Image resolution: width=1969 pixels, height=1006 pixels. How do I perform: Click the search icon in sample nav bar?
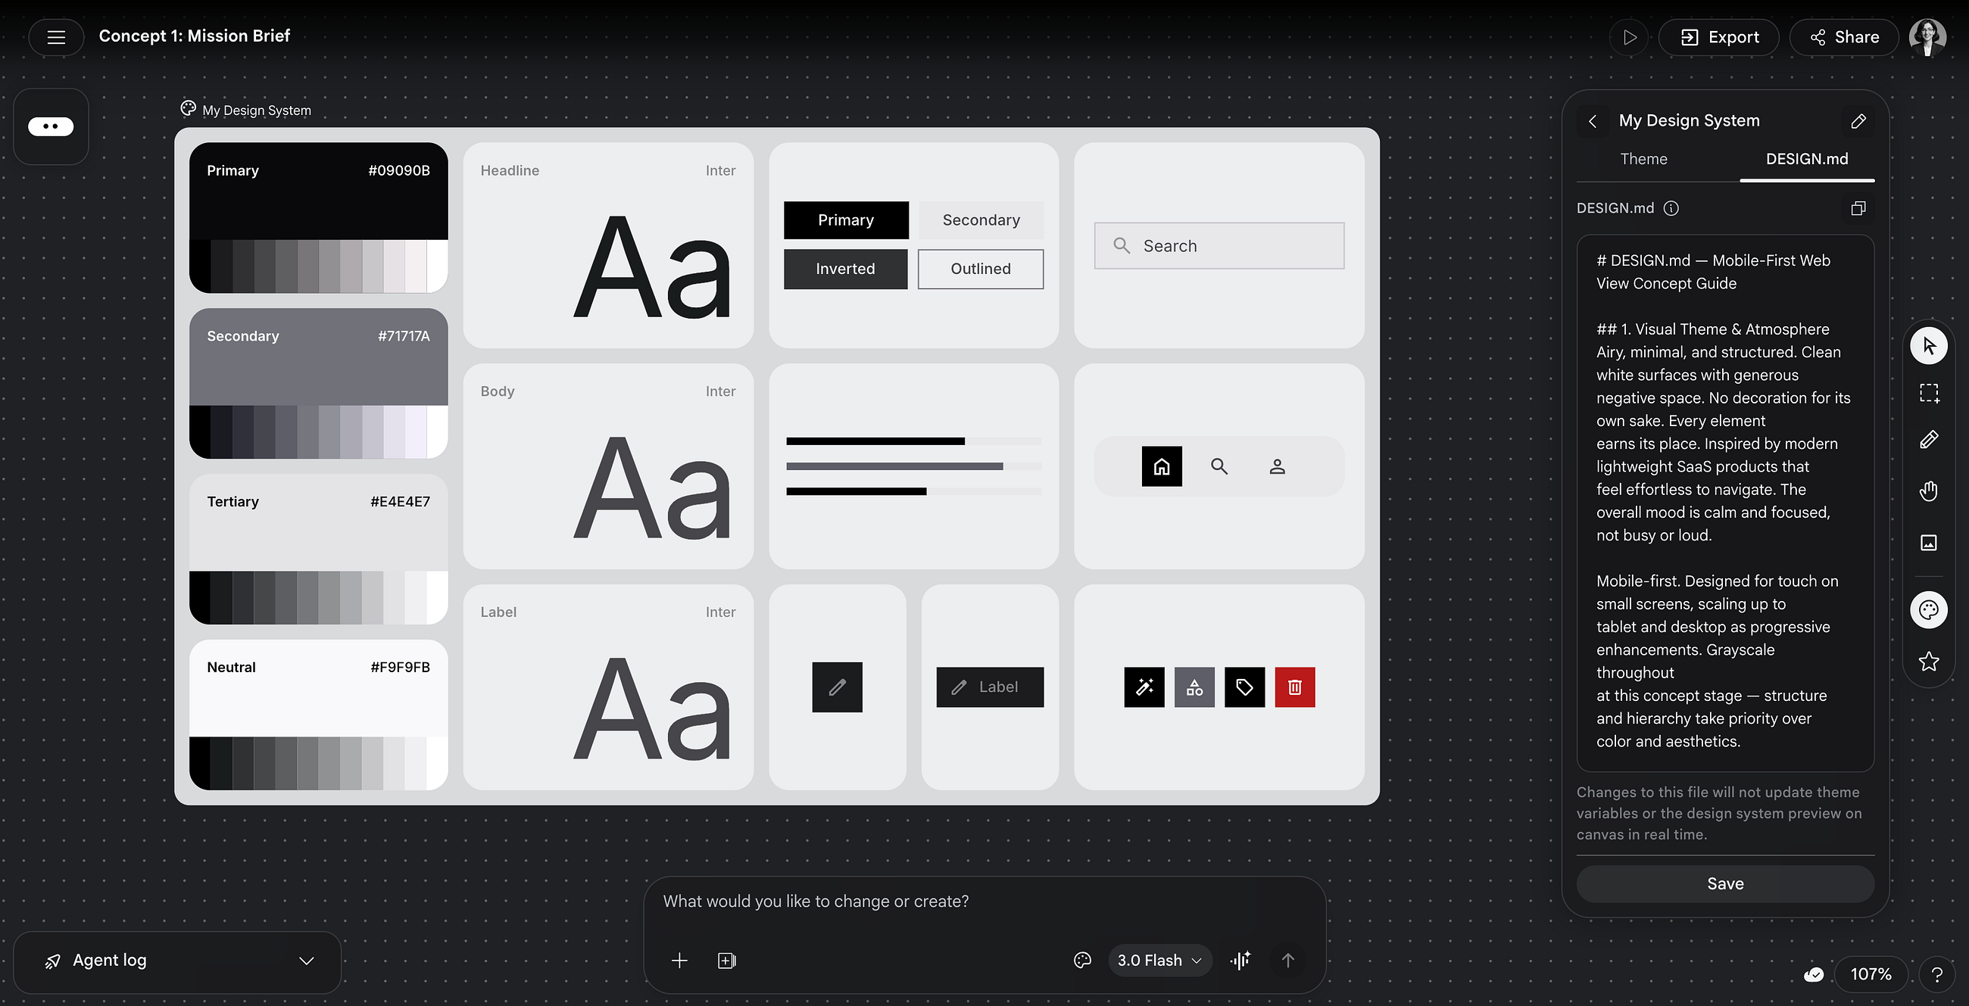click(1219, 467)
